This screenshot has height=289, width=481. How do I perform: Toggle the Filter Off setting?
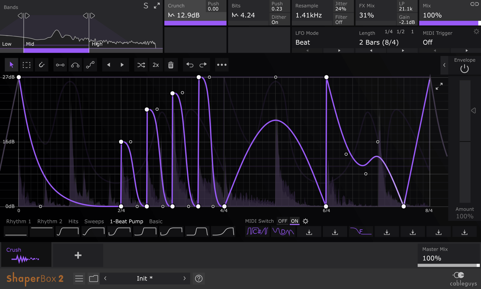343,20
